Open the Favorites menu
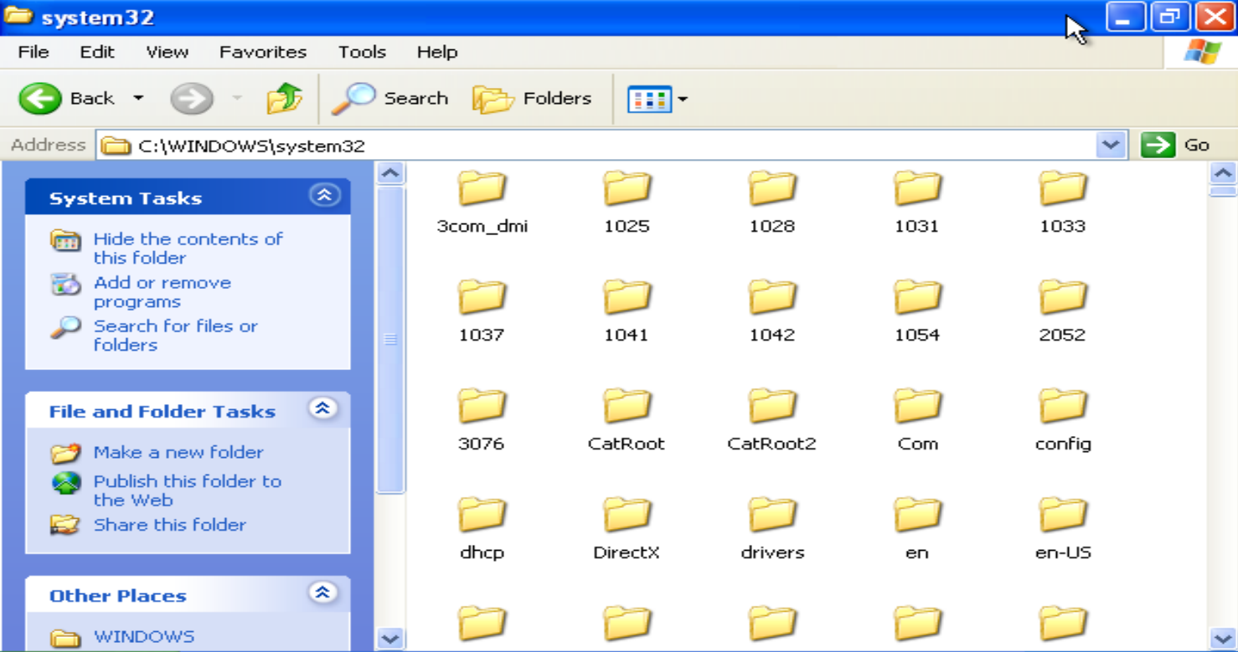The height and width of the screenshot is (652, 1238). click(263, 52)
